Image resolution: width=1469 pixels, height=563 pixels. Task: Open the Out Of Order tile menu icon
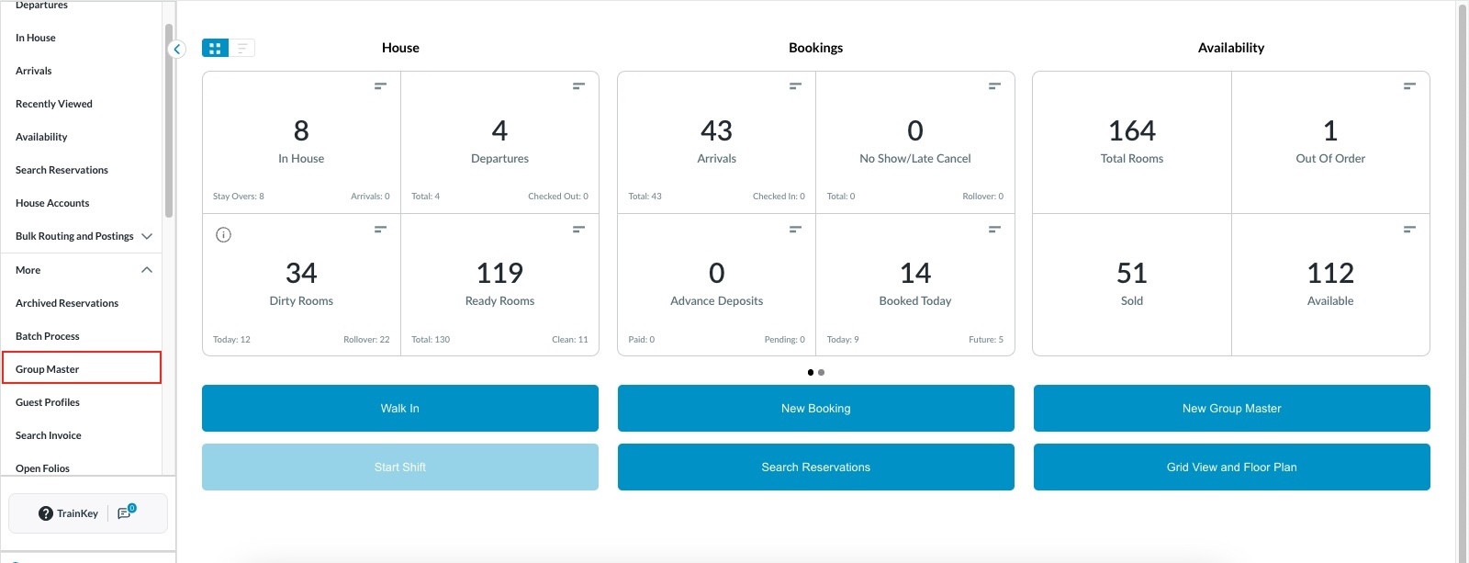[1408, 86]
